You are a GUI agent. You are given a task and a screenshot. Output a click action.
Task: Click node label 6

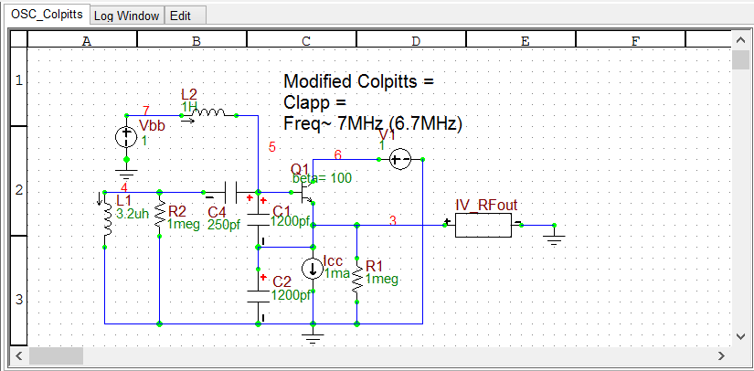337,154
